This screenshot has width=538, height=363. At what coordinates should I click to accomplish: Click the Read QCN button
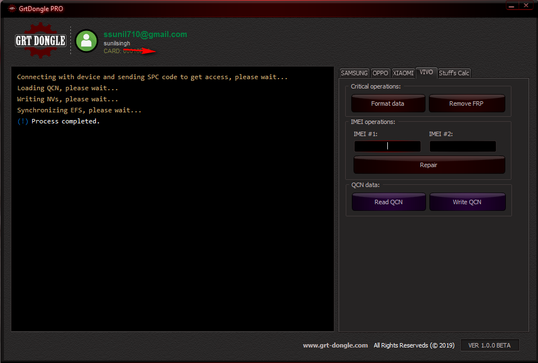(389, 202)
